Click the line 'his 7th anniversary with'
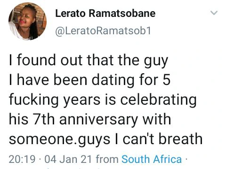This screenshot has height=169, width=226. pos(90,120)
